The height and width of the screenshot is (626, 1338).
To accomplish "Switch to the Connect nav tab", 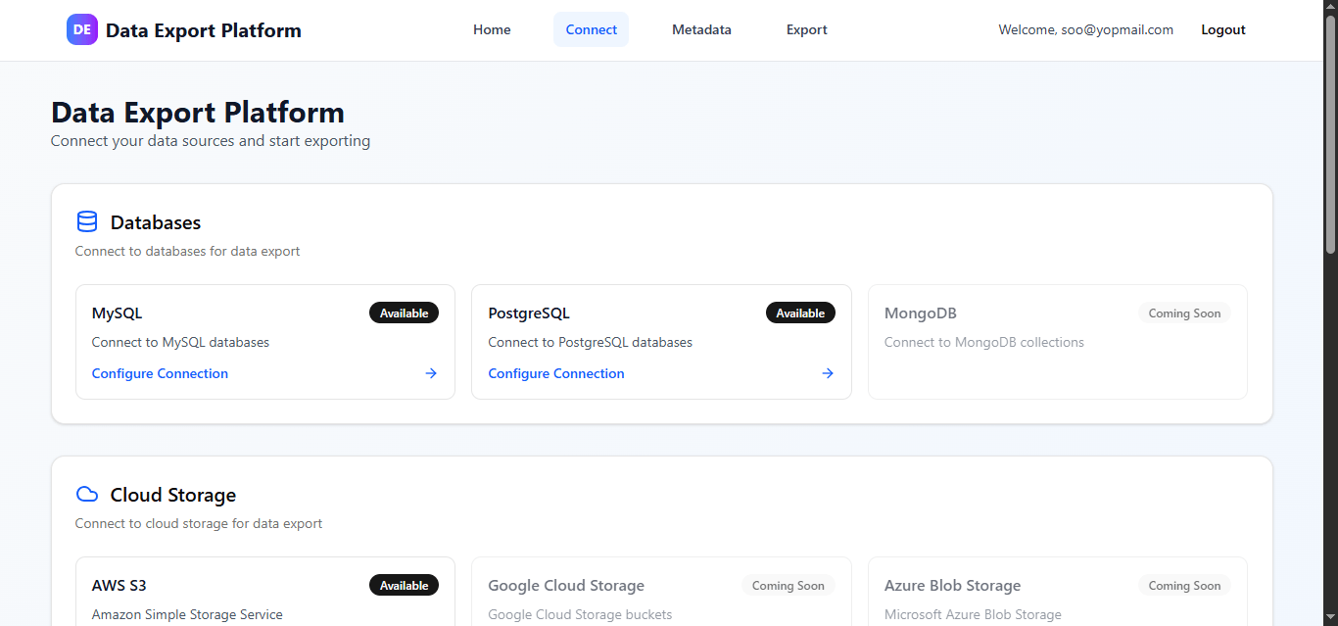I will (x=592, y=29).
